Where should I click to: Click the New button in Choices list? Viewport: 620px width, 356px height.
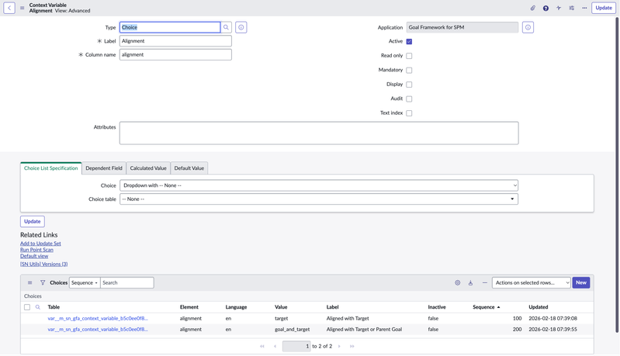pos(580,283)
